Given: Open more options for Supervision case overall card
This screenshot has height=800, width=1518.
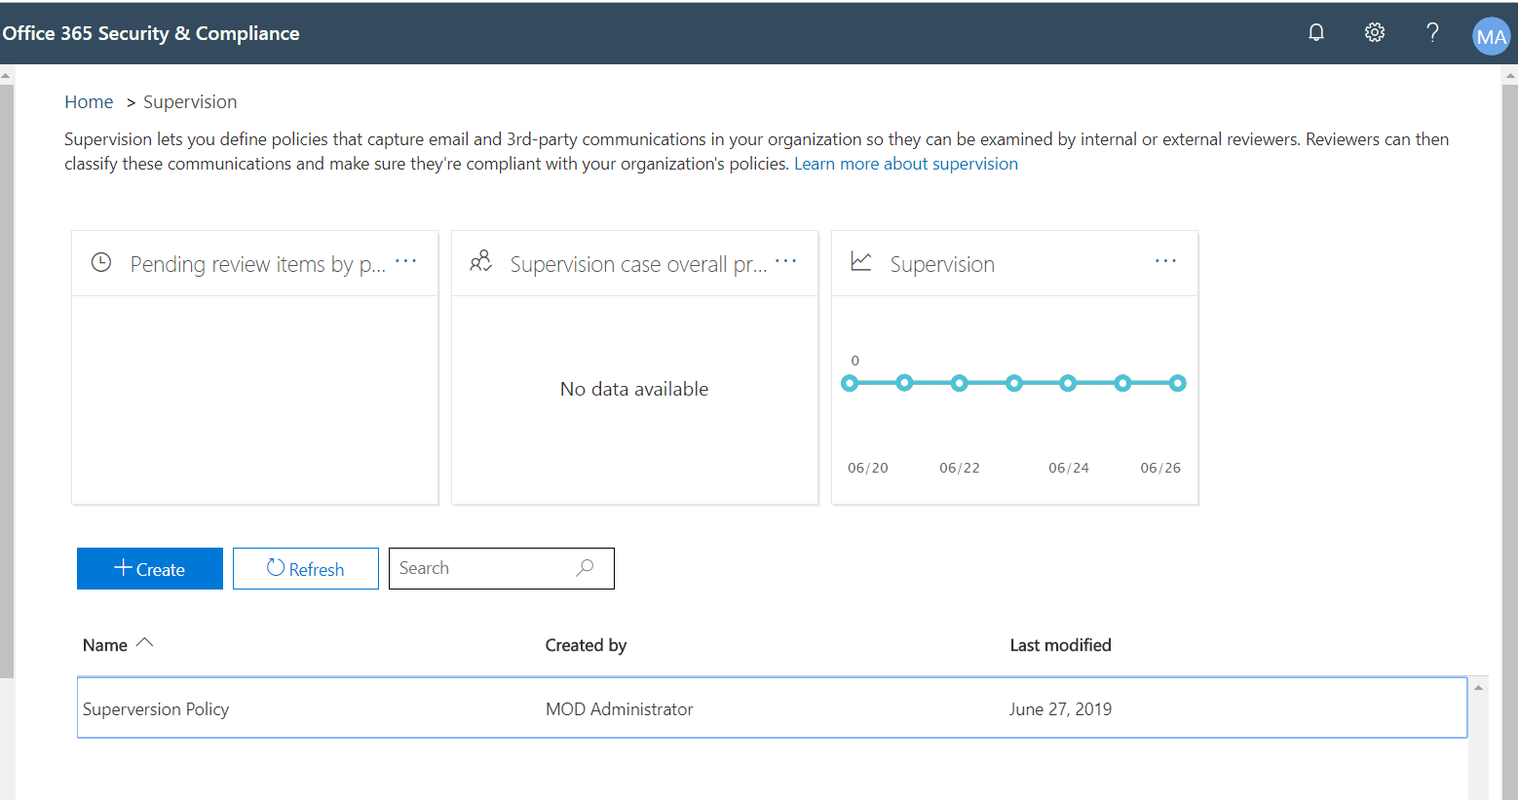Looking at the screenshot, I should coord(786,261).
